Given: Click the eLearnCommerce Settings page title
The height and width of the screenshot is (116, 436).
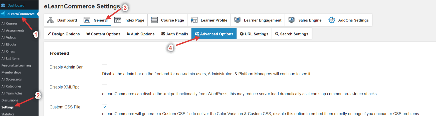Looking at the screenshot, I should (x=82, y=6).
